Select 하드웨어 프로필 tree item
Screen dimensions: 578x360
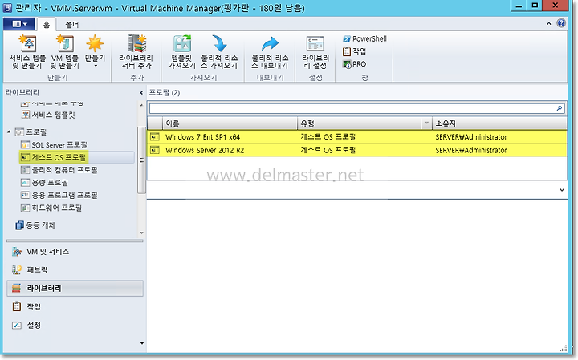(51, 208)
